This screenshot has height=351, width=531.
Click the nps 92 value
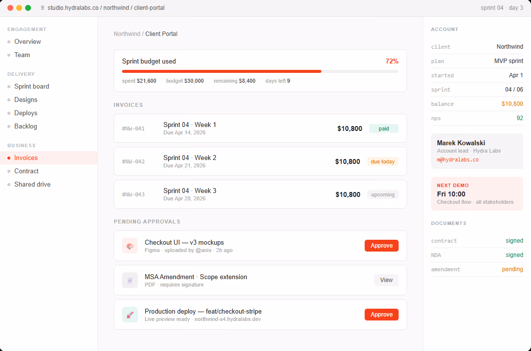click(x=520, y=118)
